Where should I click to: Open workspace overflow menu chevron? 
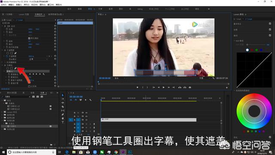[209, 9]
